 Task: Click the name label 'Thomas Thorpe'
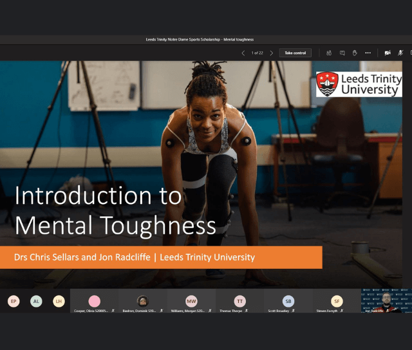pyautogui.click(x=230, y=311)
